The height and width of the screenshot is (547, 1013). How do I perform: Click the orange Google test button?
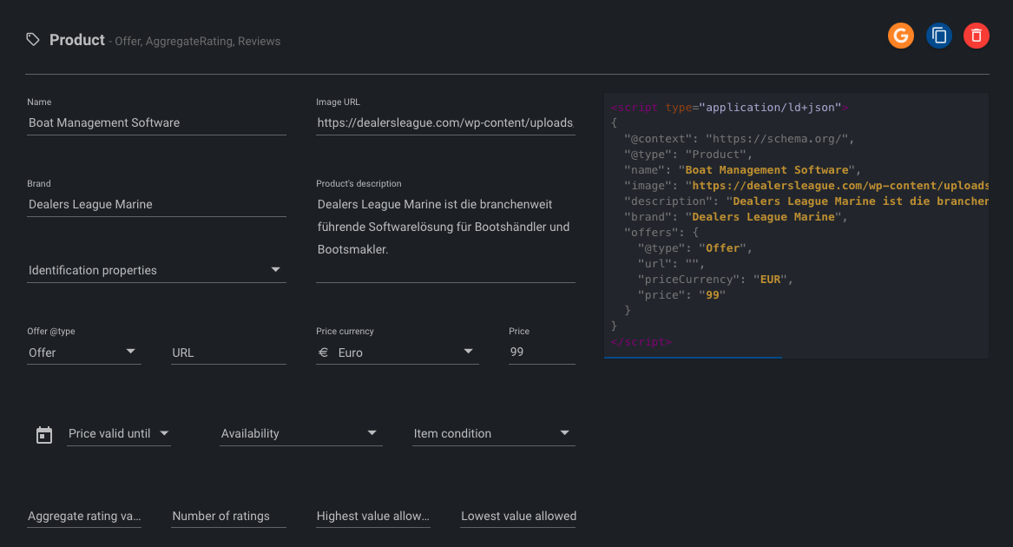(x=901, y=36)
